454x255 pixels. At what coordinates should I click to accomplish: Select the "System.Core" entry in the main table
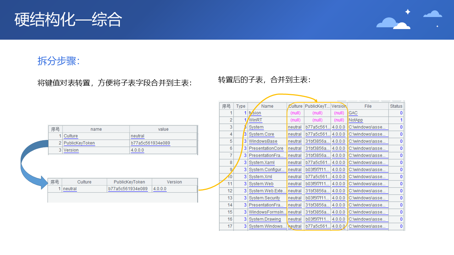[261, 134]
